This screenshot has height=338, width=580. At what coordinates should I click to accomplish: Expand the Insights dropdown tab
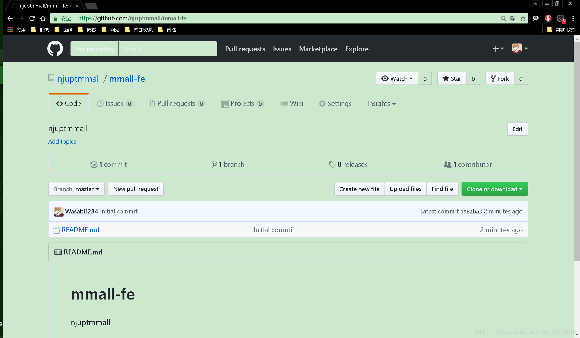(x=381, y=104)
